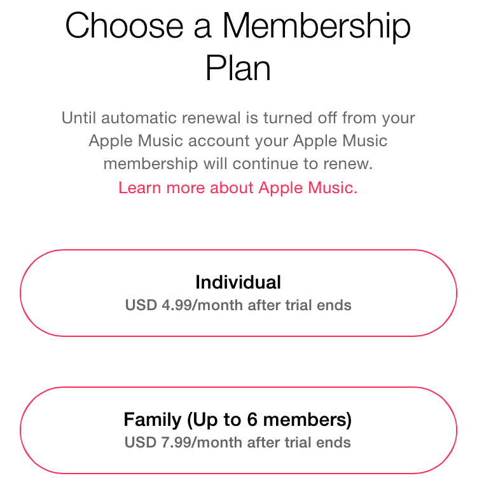Open the Learn more about Apple Music link

238,188
